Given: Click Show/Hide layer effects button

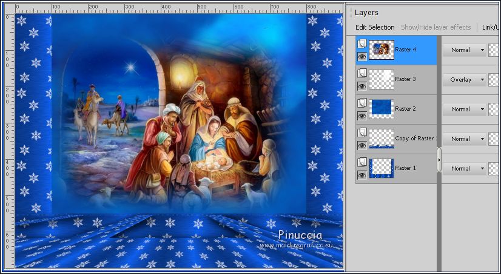Looking at the screenshot, I should click(436, 27).
